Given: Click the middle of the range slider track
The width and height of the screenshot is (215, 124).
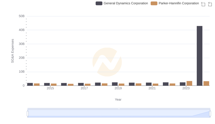Looking at the screenshot, I should 119,114.
